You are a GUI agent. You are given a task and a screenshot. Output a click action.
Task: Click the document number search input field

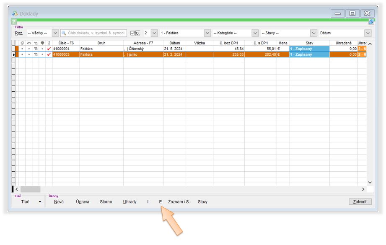coord(96,33)
